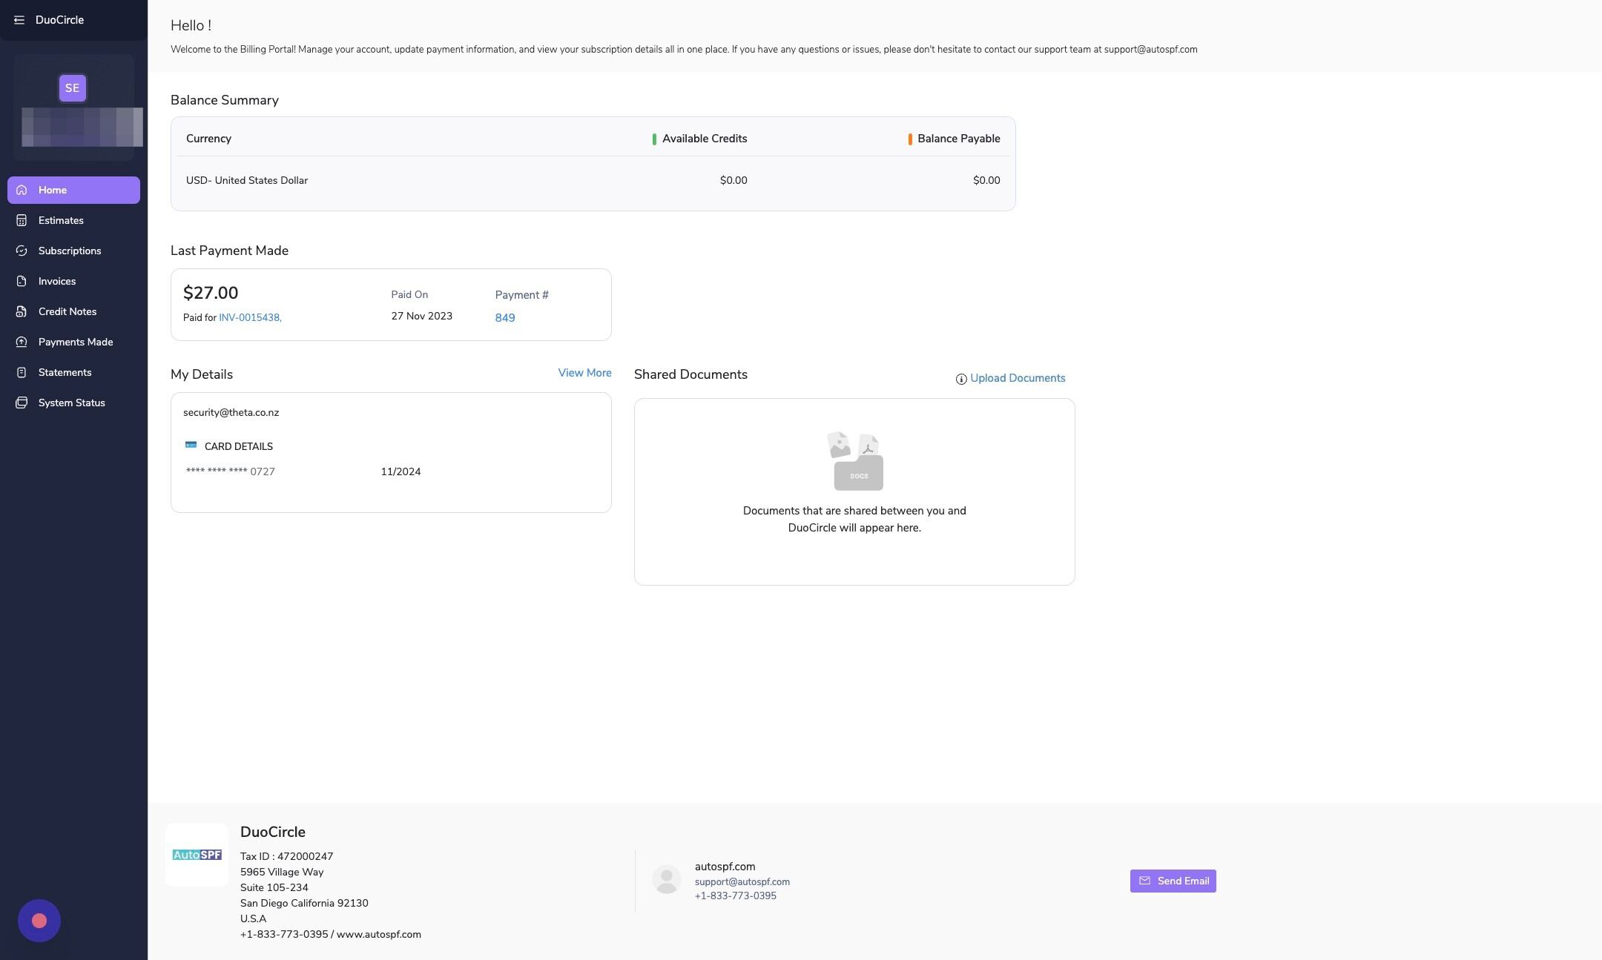Viewport: 1602px width, 960px height.
Task: Click the Credit Notes icon in sidebar
Action: 22,312
